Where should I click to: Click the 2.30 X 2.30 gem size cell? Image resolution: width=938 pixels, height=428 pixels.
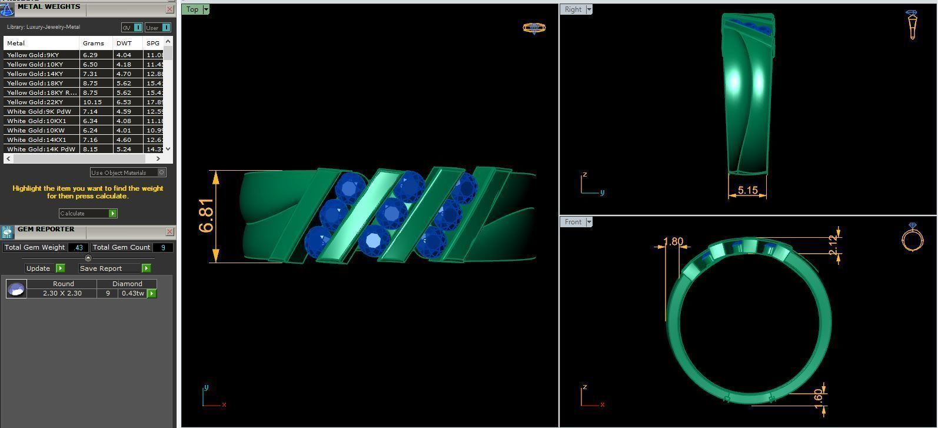[62, 293]
